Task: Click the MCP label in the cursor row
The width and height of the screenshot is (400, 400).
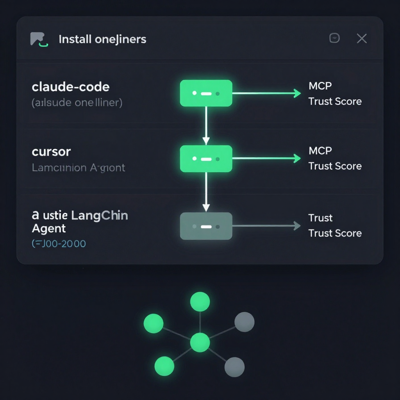Action: click(x=320, y=151)
